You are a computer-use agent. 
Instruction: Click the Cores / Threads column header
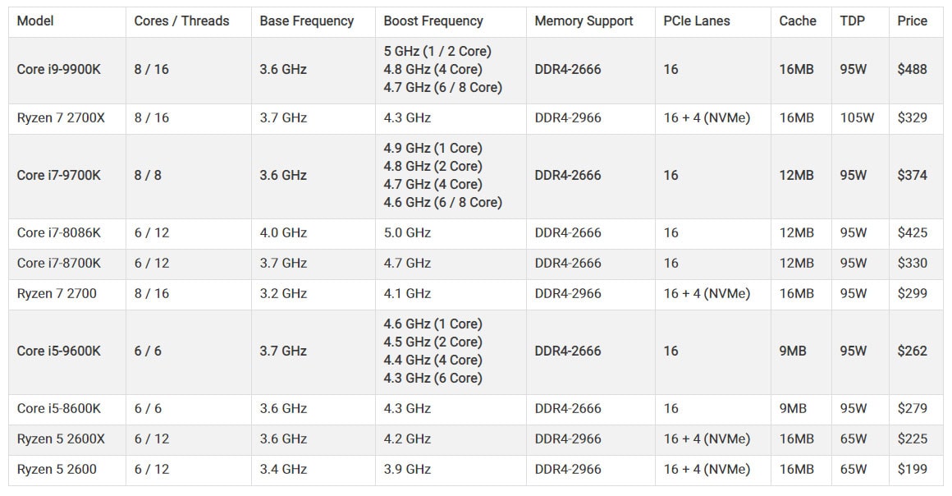[x=182, y=21]
